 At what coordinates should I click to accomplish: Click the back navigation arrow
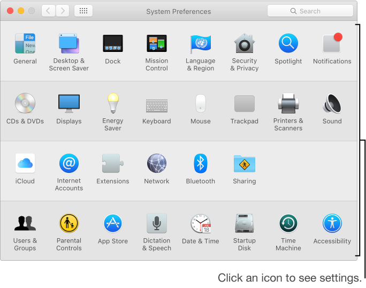(48, 11)
